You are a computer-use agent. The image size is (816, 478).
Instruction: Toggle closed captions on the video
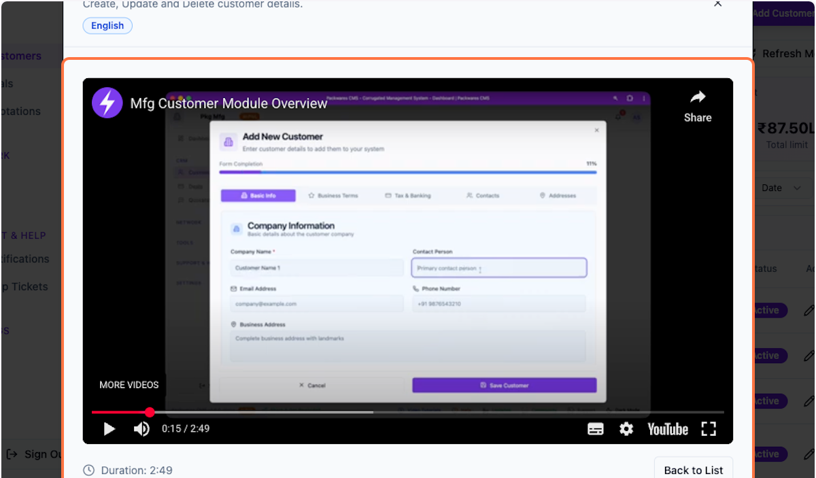[596, 428]
